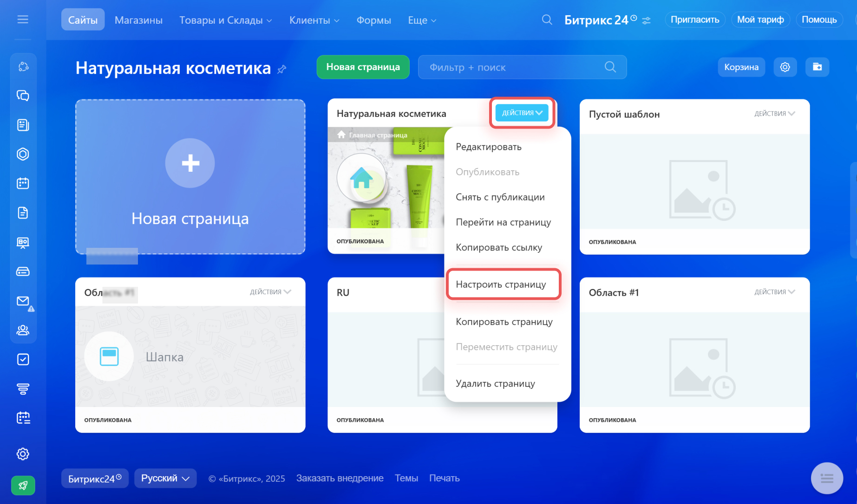Click the Переместить страницу menu entry
The height and width of the screenshot is (504, 857).
click(507, 347)
